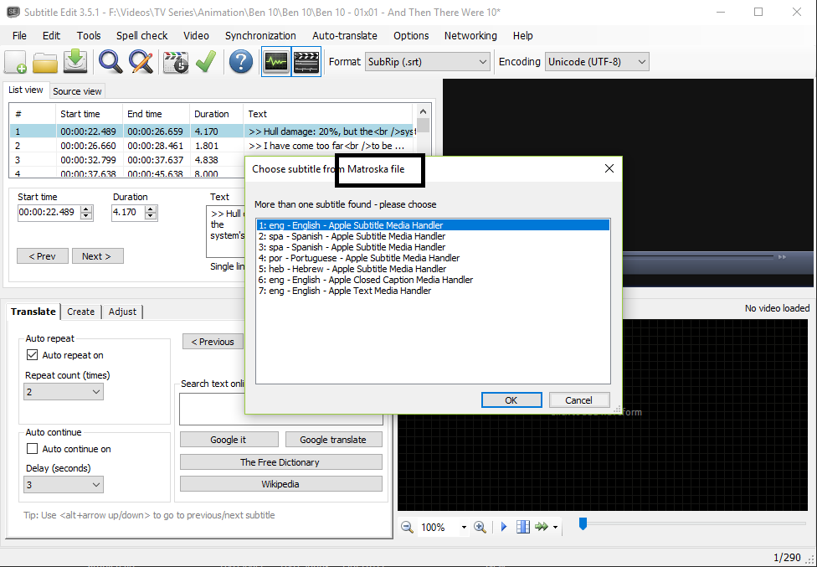Select '6: eng - English - Apple Closed Caption' track
Screen dimensions: 817x567
[x=433, y=280]
